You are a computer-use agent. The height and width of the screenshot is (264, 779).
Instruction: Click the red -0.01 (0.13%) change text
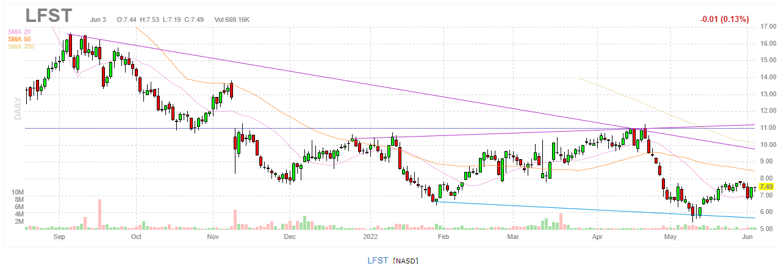723,19
